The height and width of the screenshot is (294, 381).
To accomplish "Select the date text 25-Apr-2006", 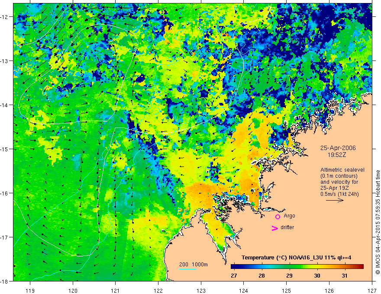I will click(338, 148).
